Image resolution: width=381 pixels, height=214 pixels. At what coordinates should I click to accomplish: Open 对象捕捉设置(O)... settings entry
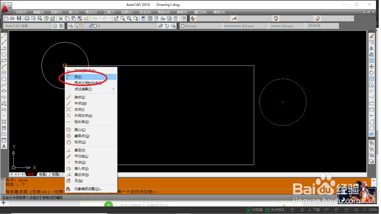[x=91, y=189]
